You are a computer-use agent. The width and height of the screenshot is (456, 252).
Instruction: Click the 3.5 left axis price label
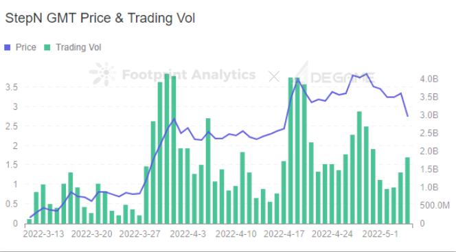click(12, 87)
